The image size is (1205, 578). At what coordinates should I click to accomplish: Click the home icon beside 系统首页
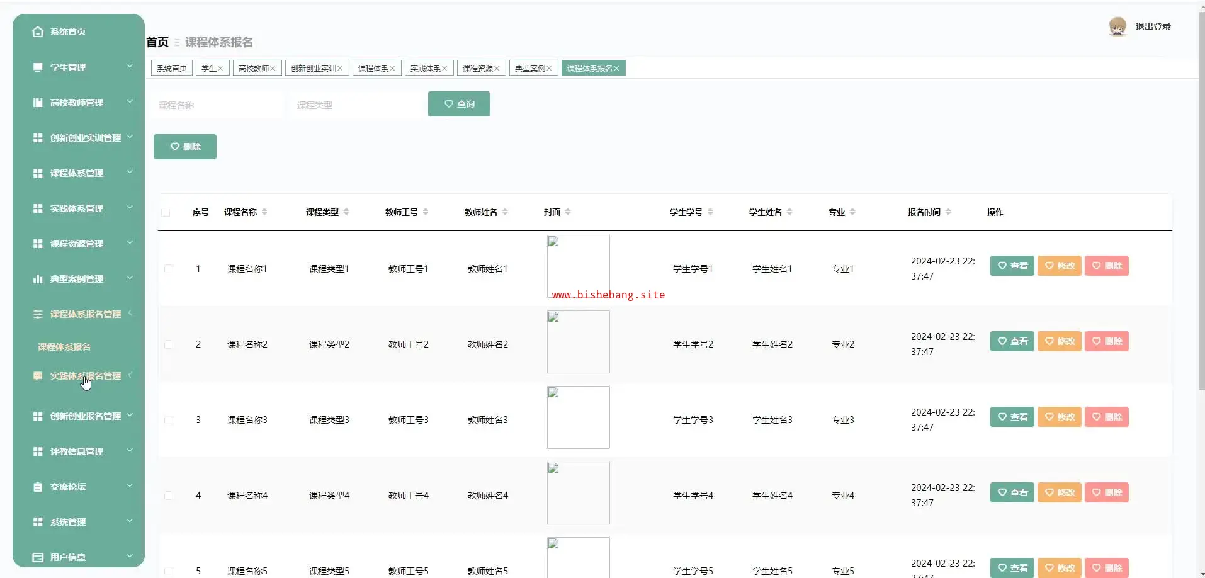(38, 31)
